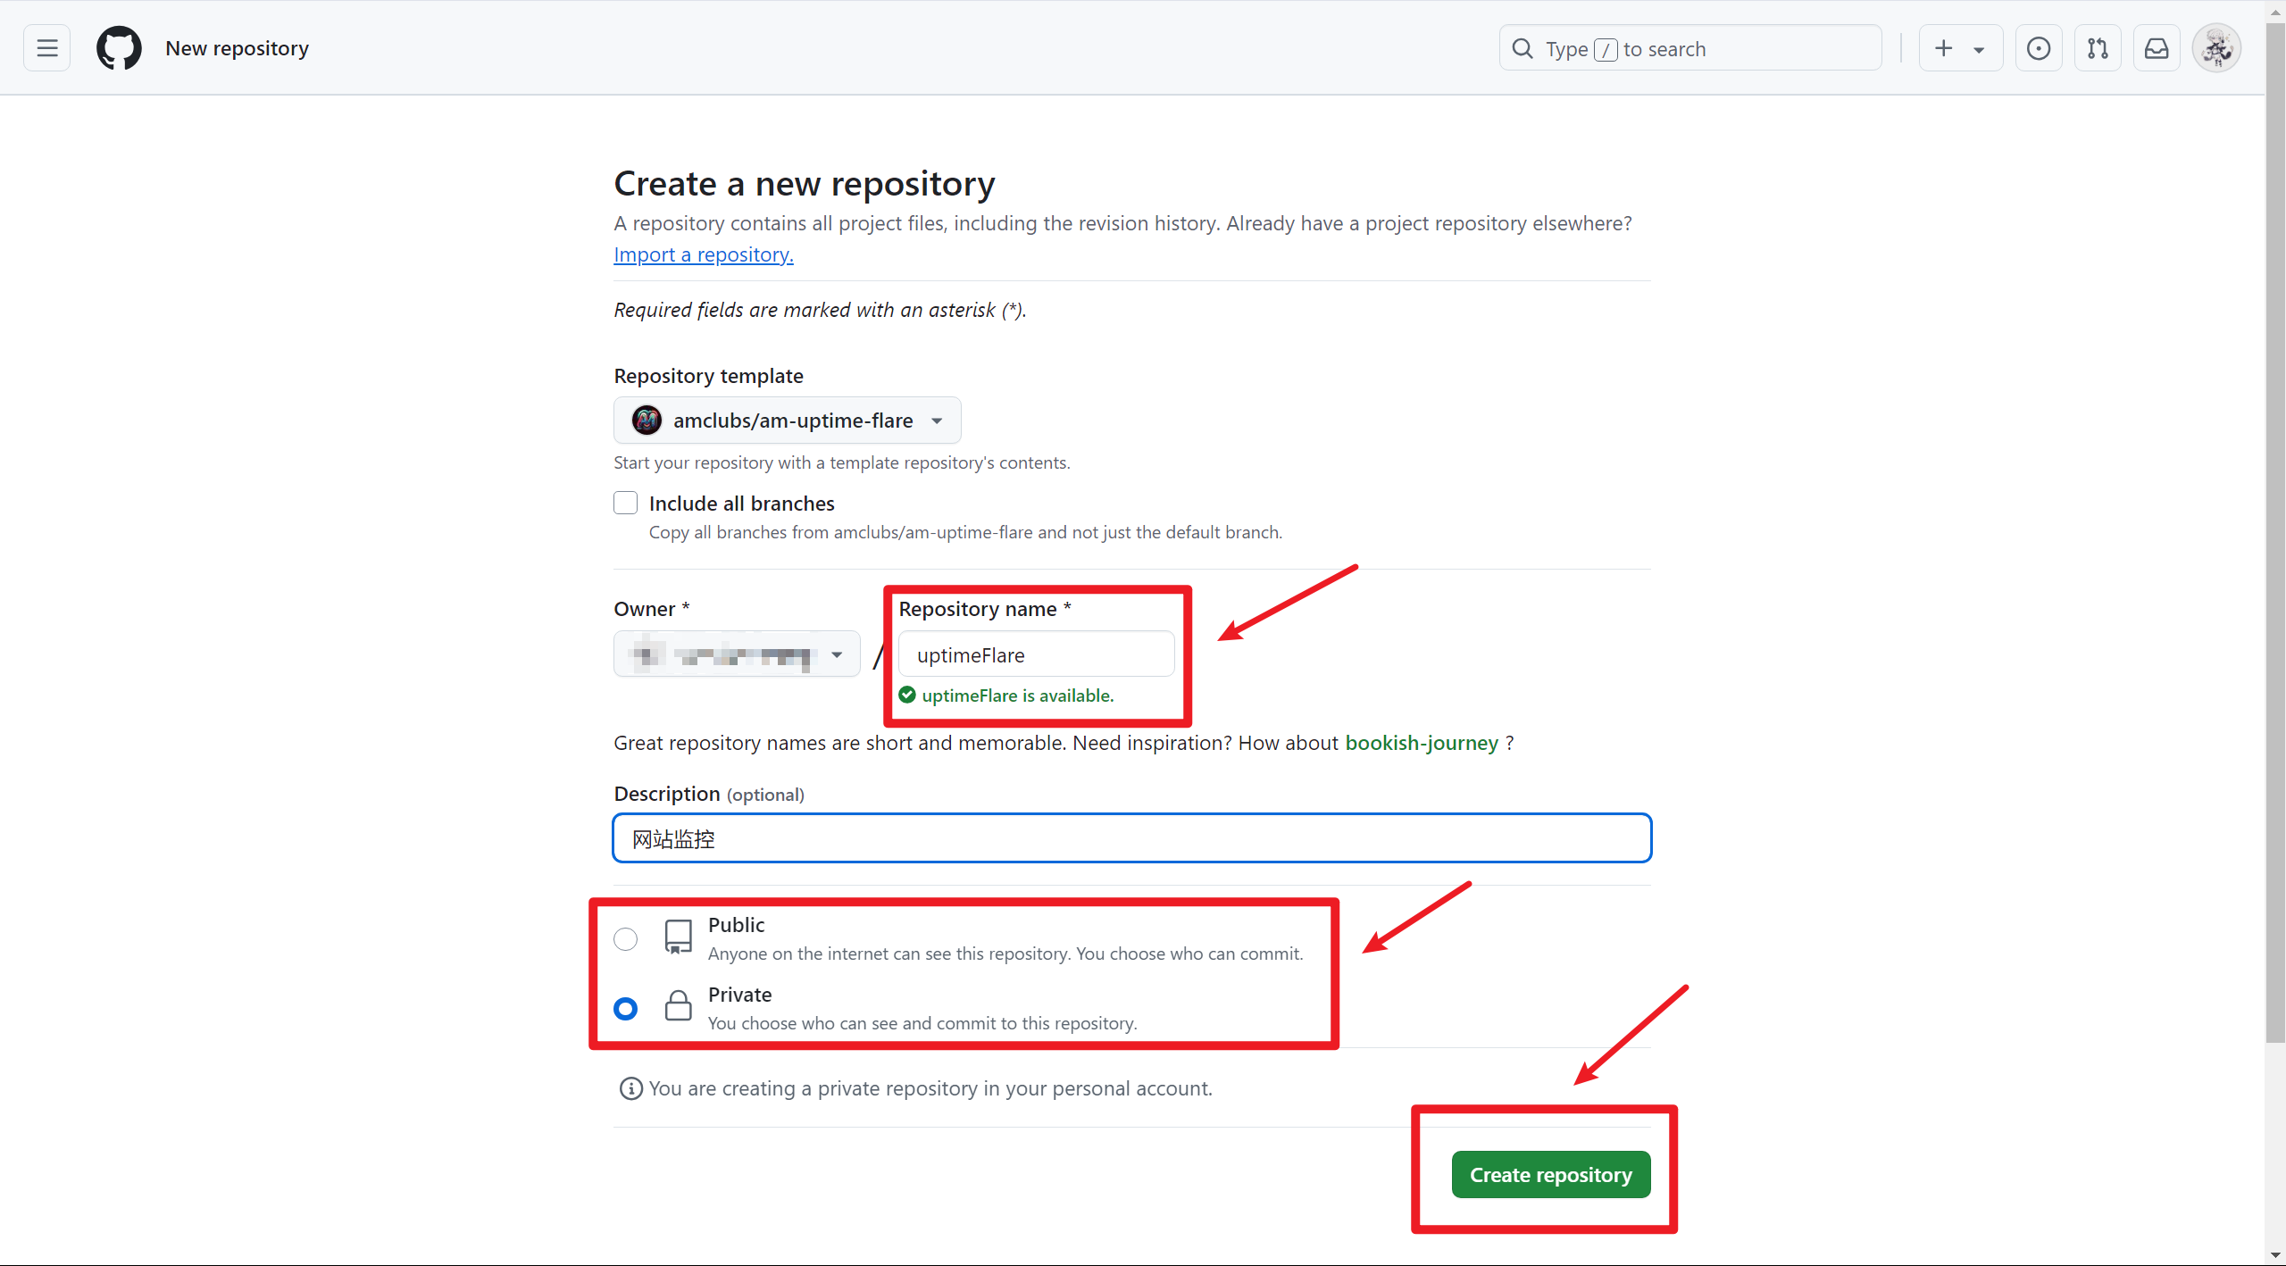Open the Pull requests icon in header
The width and height of the screenshot is (2286, 1266).
point(2098,48)
